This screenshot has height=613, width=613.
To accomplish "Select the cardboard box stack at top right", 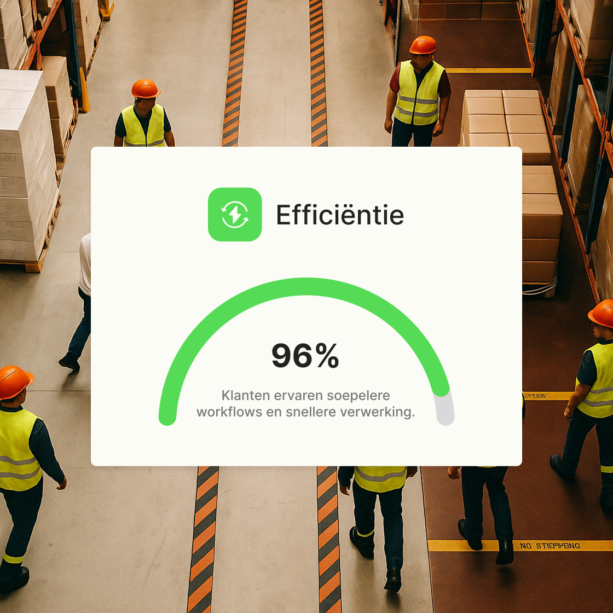I will pos(504,118).
